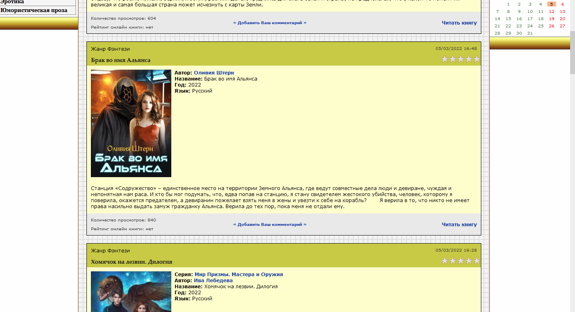The height and width of the screenshot is (312, 575).
Task: Click Читать книгу for Брак во имя Альянса
Action: pos(459,225)
